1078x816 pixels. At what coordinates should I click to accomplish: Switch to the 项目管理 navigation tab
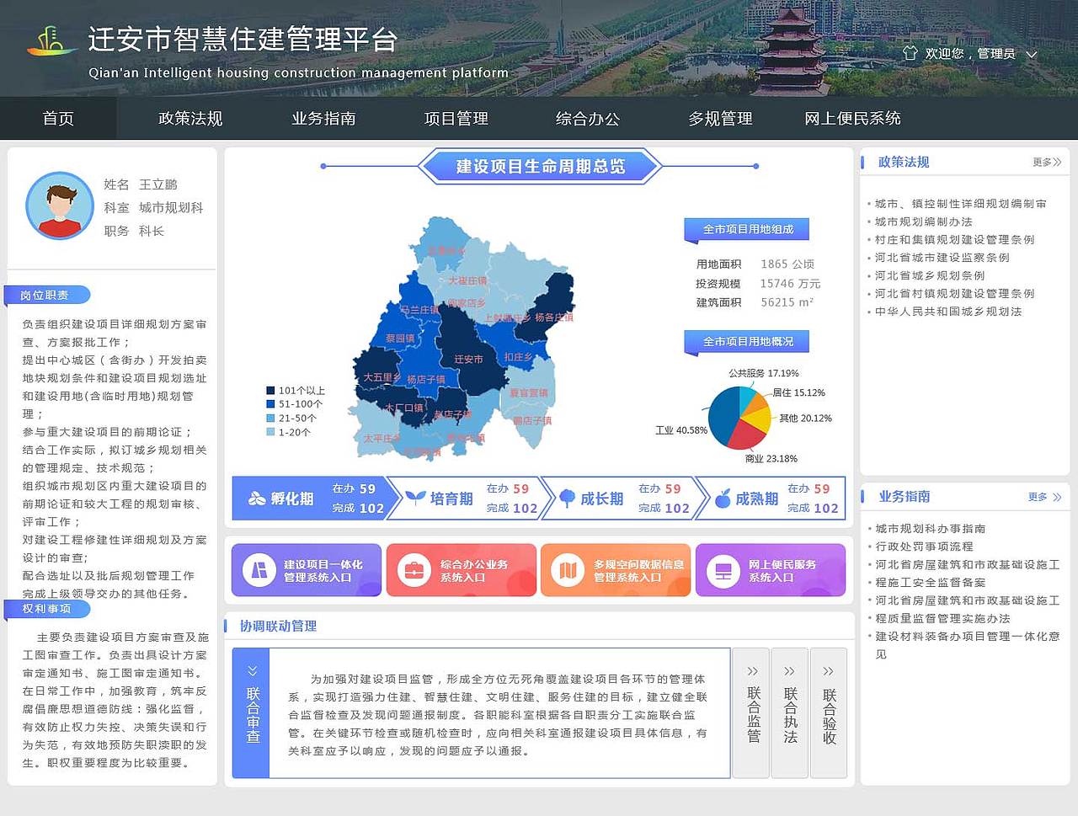point(456,119)
